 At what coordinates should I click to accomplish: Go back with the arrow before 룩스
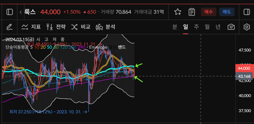pos(21,12)
